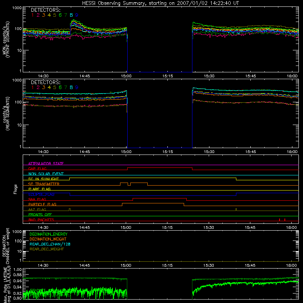The image size is (303, 303).
Task: Click the 'Mon. Rate LIVETIME' axis title
Action: (x=6, y=284)
